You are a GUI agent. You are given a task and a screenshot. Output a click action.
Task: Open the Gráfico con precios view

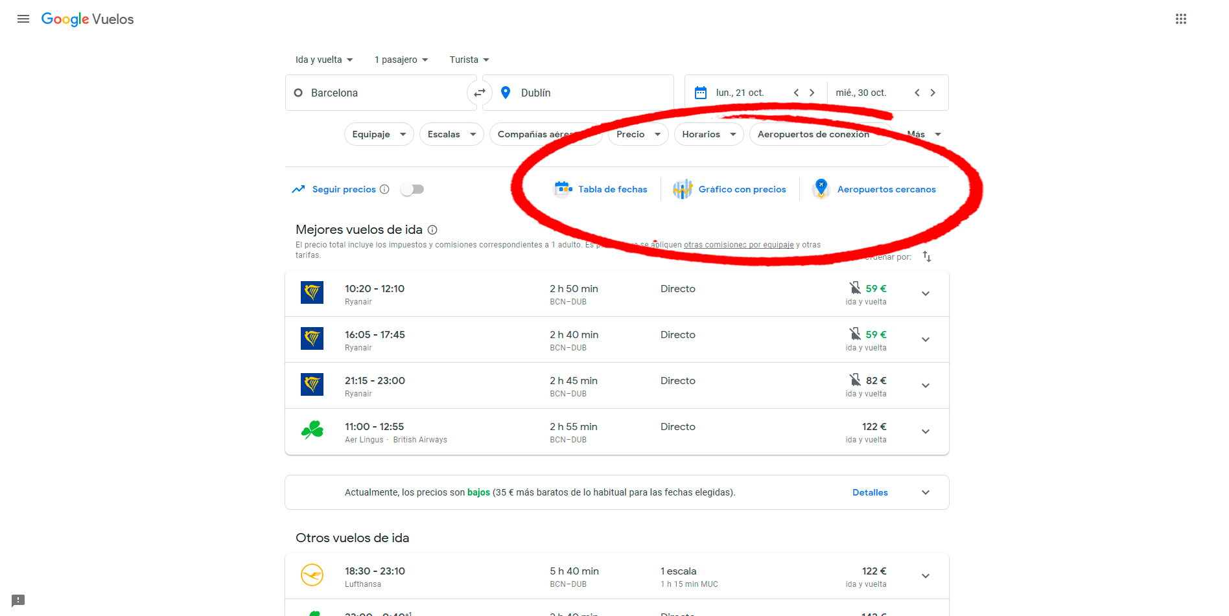pos(729,189)
